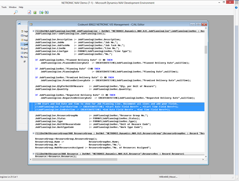Collapse the FillDotNetResourceGroup function

click(33, 133)
